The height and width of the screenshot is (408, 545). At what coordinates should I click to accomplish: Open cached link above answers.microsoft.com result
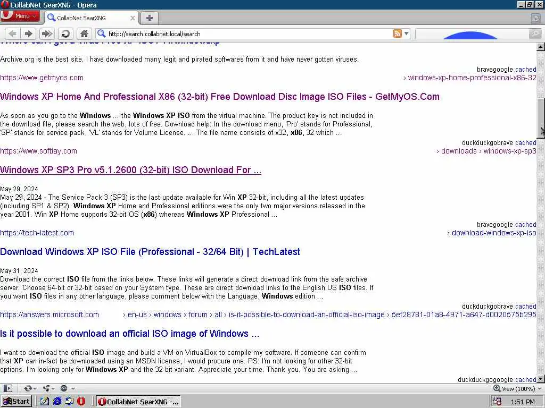[525, 307]
